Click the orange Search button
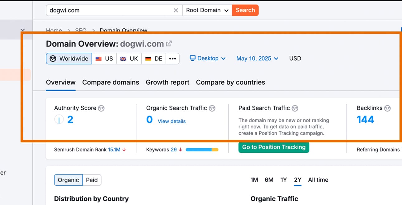402x205 pixels. point(245,10)
